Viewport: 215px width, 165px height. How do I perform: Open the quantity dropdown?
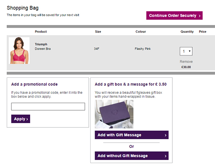pos(186,51)
